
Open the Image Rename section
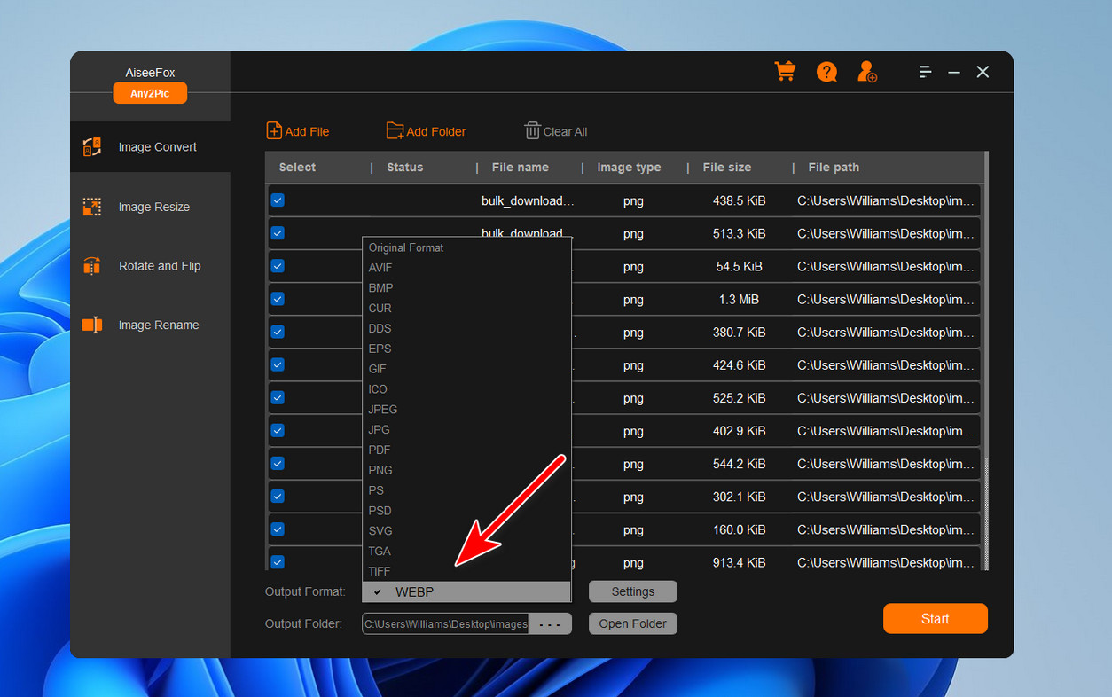click(x=150, y=325)
